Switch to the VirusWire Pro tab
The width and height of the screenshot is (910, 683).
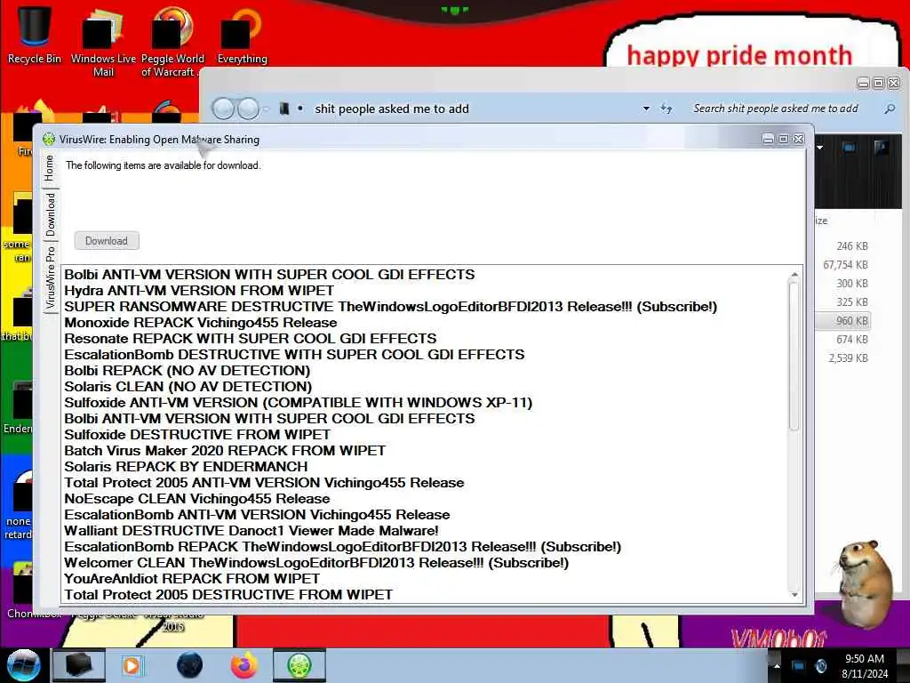pos(50,277)
